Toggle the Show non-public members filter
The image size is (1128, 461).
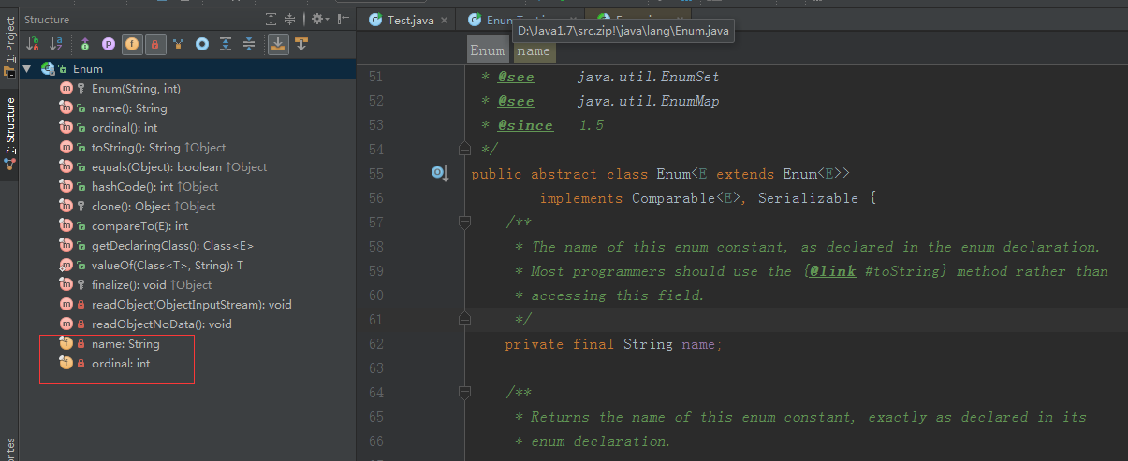(154, 44)
